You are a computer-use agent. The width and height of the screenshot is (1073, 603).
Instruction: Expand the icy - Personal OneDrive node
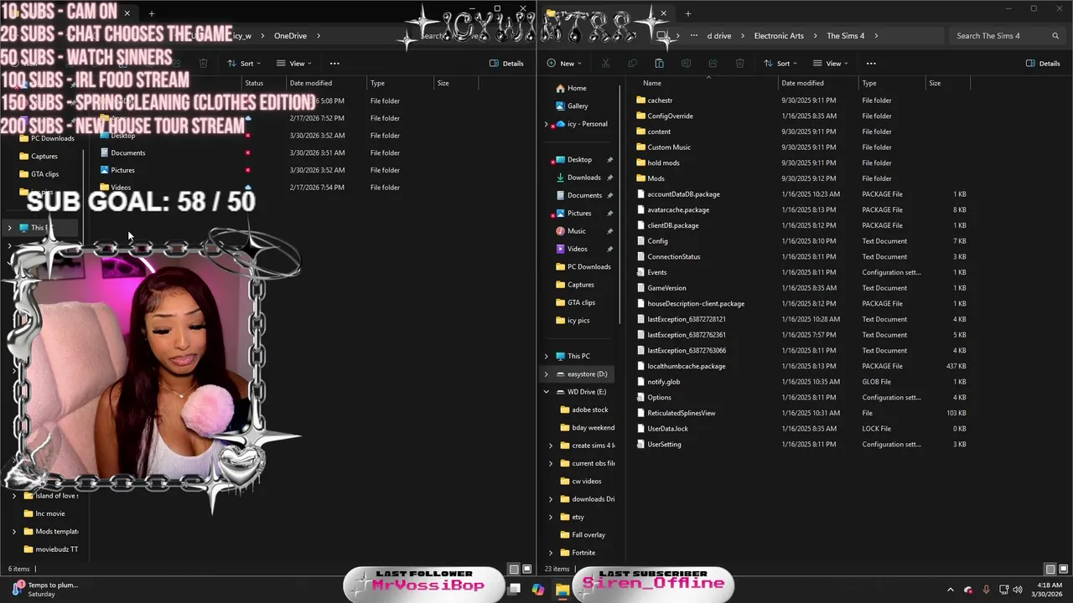tap(547, 124)
